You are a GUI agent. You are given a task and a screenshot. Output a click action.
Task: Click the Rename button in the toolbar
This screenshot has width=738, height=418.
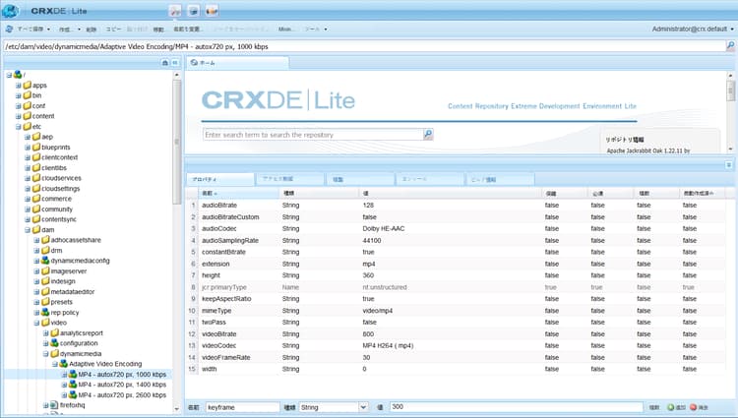coord(188,30)
